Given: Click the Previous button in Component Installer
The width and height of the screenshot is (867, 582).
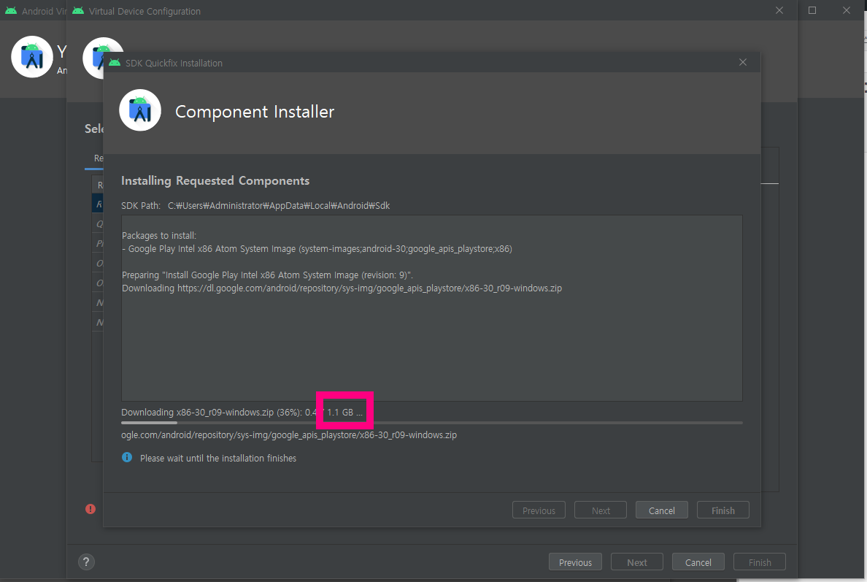Looking at the screenshot, I should tap(539, 510).
